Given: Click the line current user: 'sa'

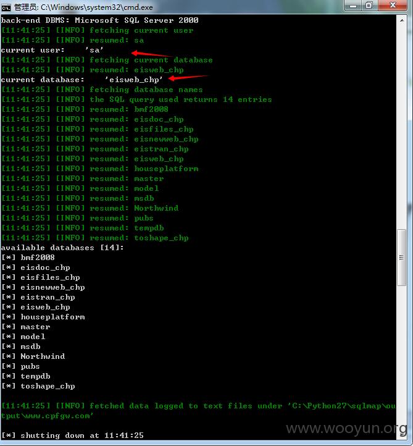Looking at the screenshot, I should [x=52, y=50].
